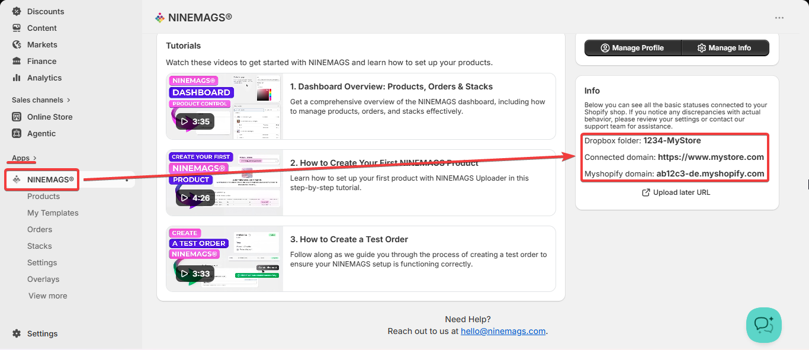Screen dimensions: 809x350
Task: Open the NINEMAGS Settings subpage
Action: click(42, 262)
